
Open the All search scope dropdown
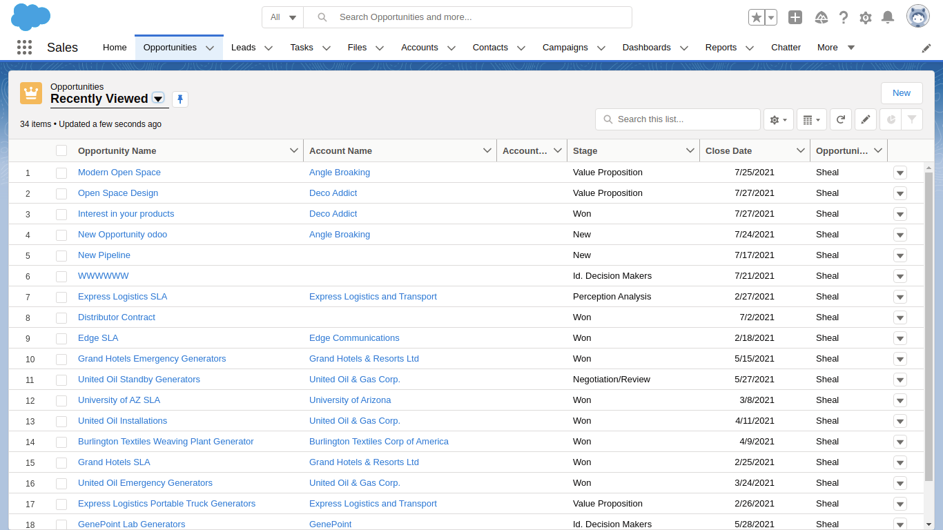click(283, 17)
